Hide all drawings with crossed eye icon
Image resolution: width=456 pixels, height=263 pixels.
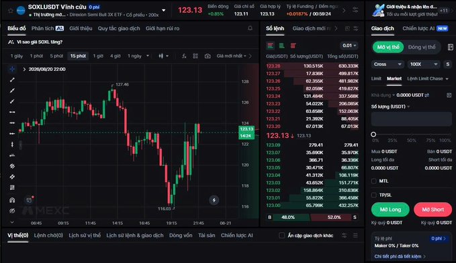[x=12, y=211]
